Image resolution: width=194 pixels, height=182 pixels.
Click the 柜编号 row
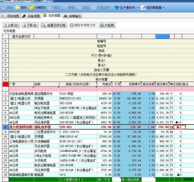click(101, 41)
